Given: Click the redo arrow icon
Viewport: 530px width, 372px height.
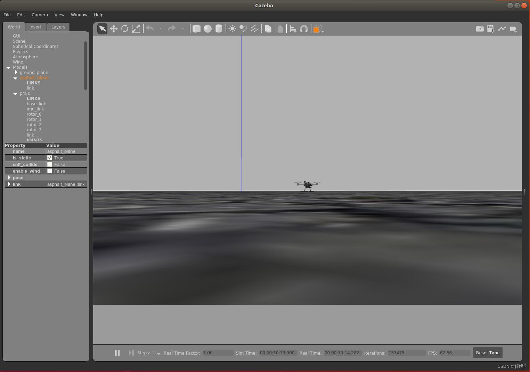Looking at the screenshot, I should pyautogui.click(x=172, y=28).
